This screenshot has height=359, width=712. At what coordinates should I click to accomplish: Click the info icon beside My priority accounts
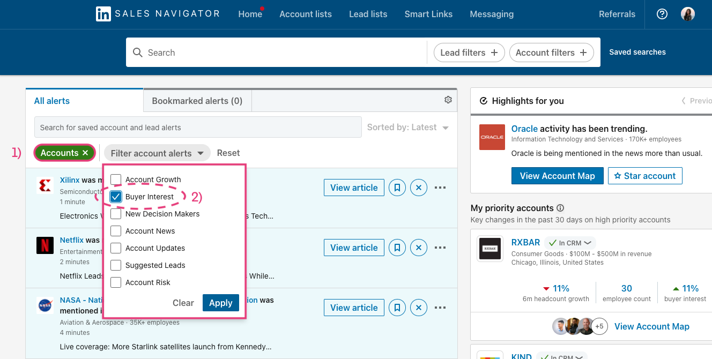tap(560, 208)
